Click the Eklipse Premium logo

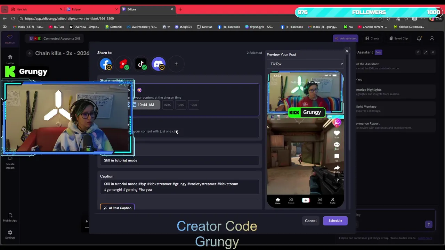click(x=10, y=39)
